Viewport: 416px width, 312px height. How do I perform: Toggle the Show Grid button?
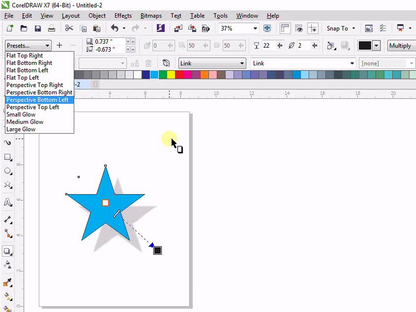tap(299, 28)
